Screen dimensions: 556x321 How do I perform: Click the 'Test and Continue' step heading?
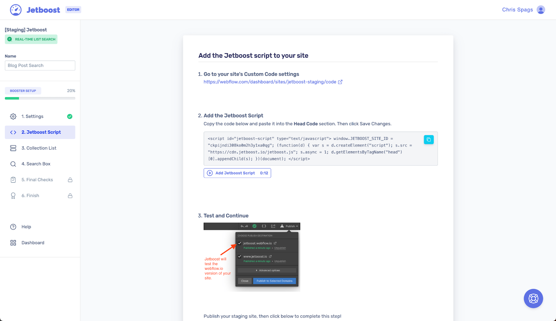pos(226,216)
